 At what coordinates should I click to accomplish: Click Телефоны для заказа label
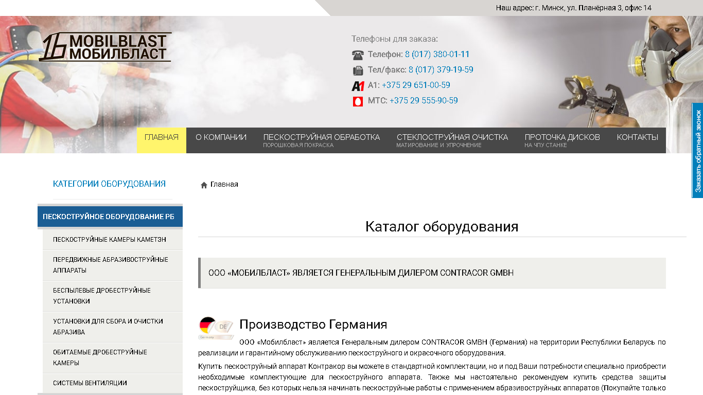coord(395,39)
